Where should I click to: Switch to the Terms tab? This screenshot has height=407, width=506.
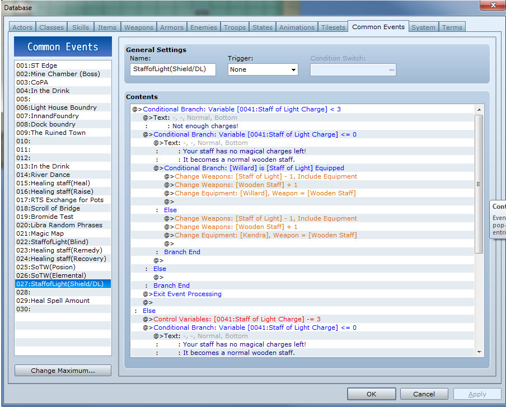point(452,26)
